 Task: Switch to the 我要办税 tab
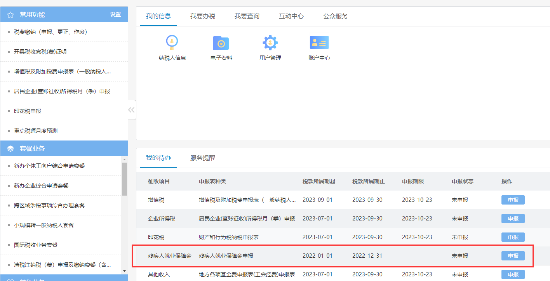[202, 16]
